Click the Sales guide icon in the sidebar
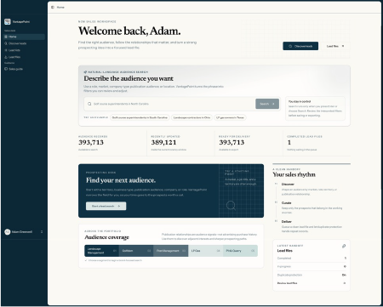Screen dimensions: 383x307 point(6,69)
